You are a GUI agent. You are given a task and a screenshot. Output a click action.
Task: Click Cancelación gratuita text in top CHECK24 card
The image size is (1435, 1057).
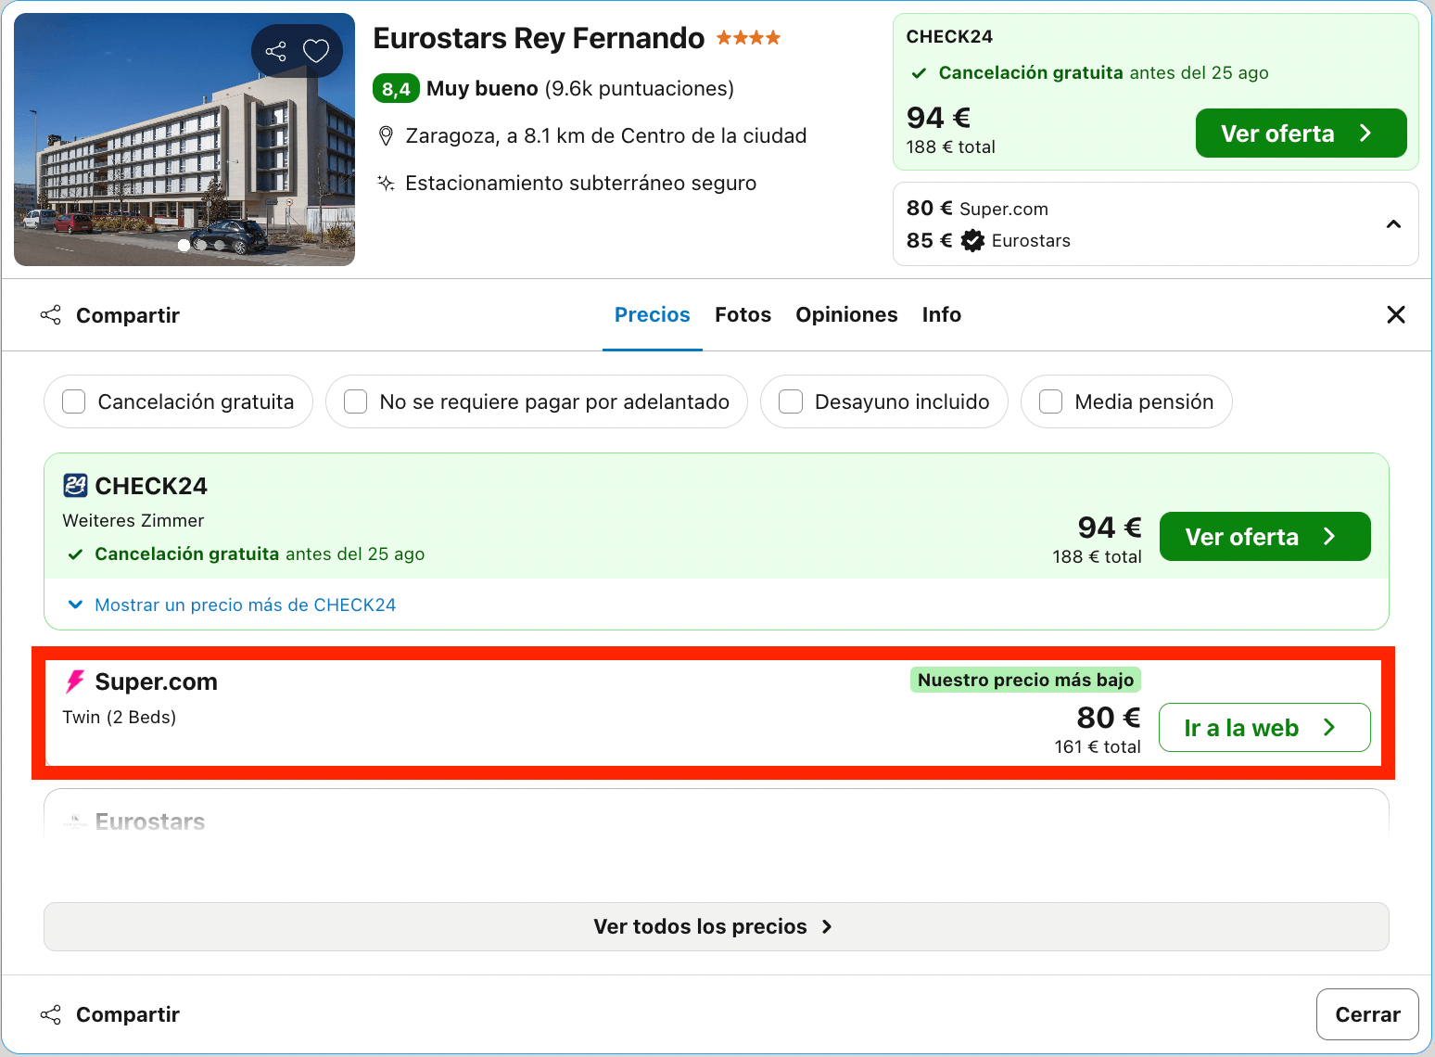tap(1031, 72)
